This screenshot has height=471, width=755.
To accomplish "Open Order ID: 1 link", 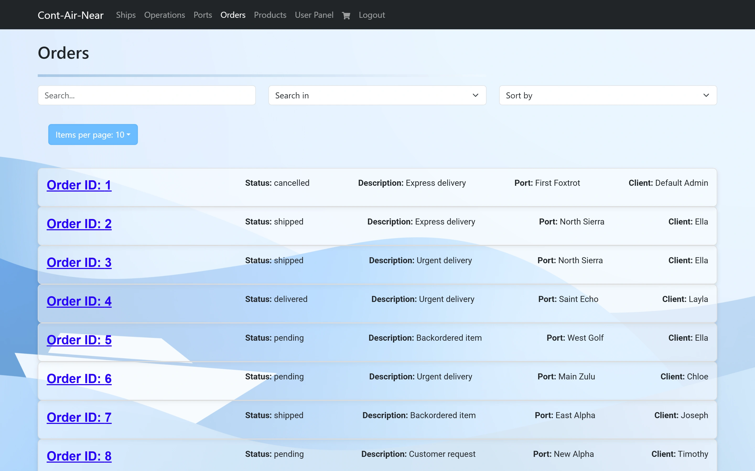I will click(79, 185).
